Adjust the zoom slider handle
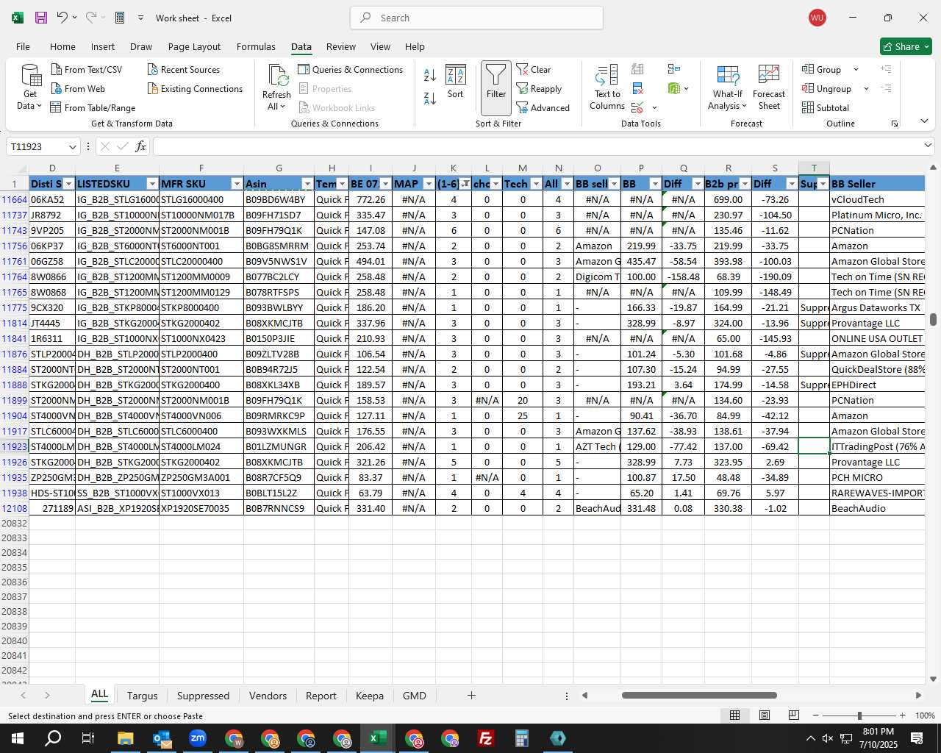 click(859, 715)
